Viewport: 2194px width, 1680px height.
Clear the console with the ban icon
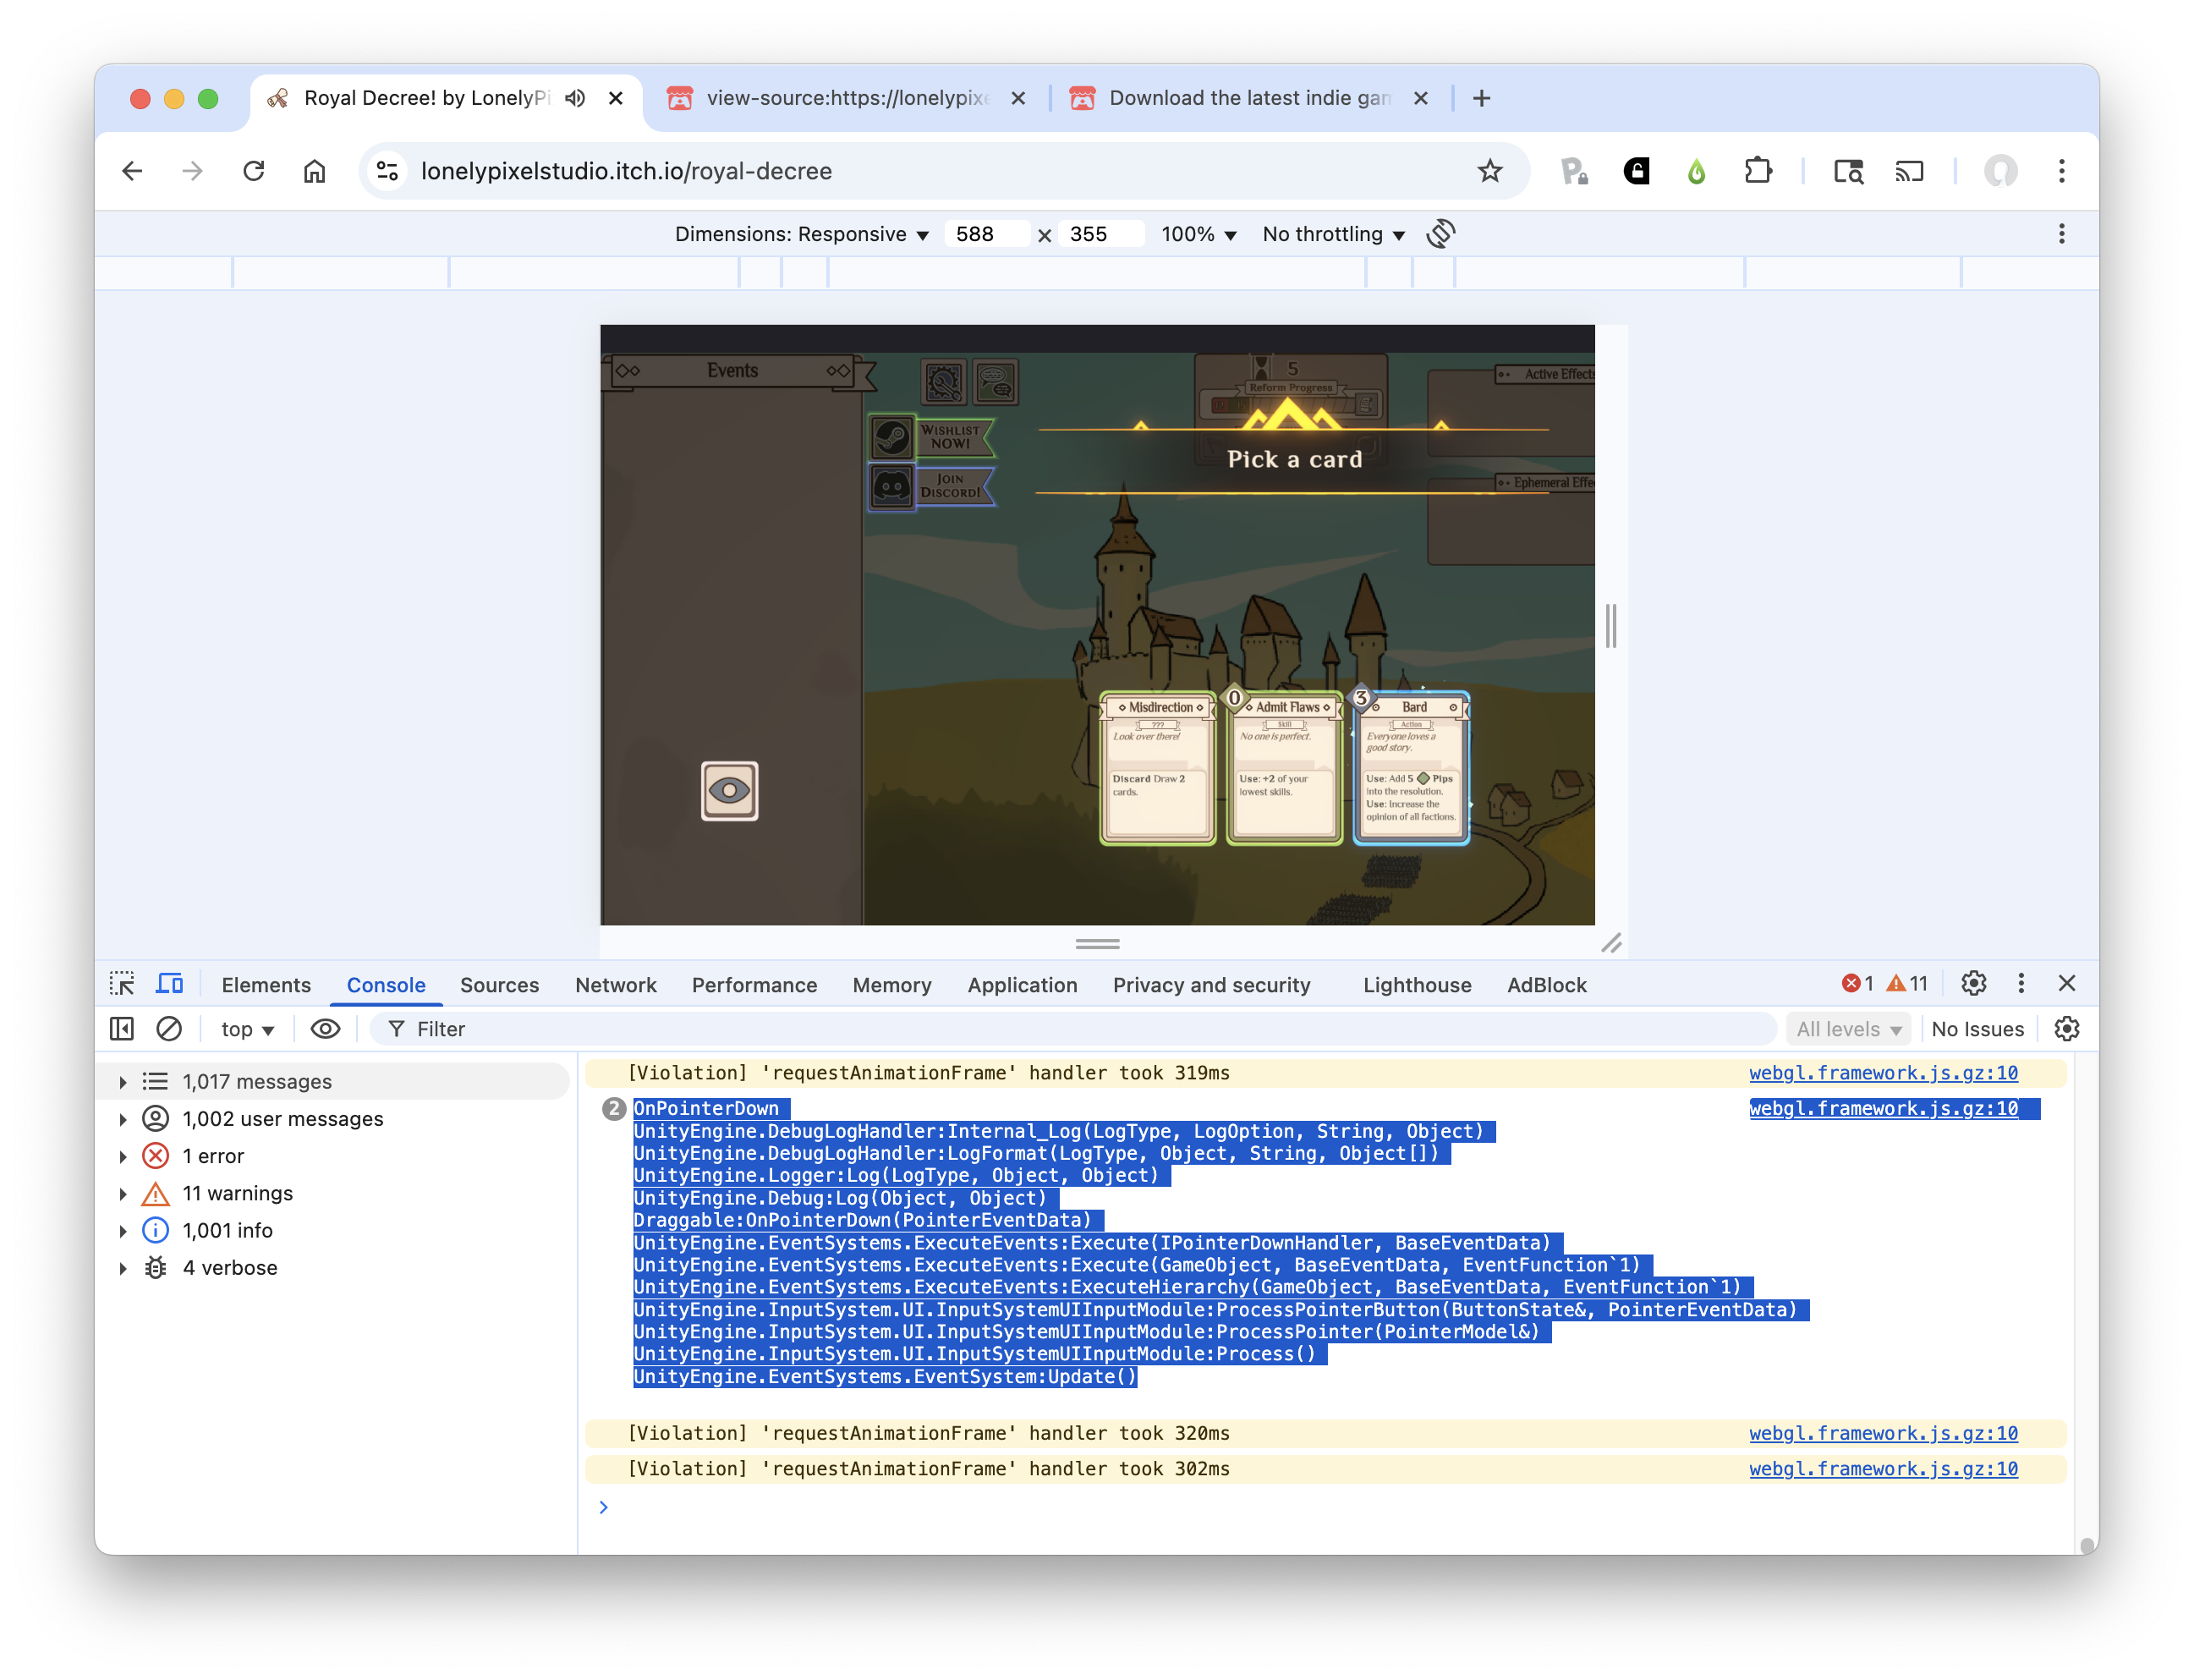(169, 1029)
